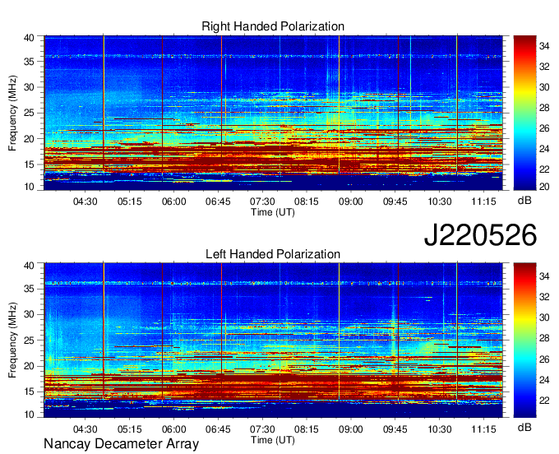Viewport: 559px width, 454px height.
Task: Click the 04:30 time tick on the upper plot
Action: [85, 202]
